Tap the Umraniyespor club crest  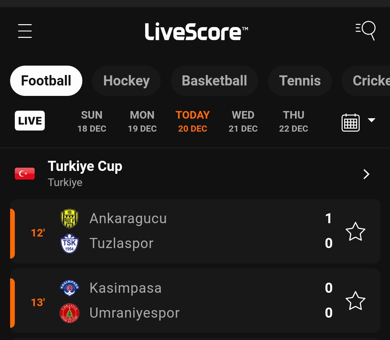(69, 313)
